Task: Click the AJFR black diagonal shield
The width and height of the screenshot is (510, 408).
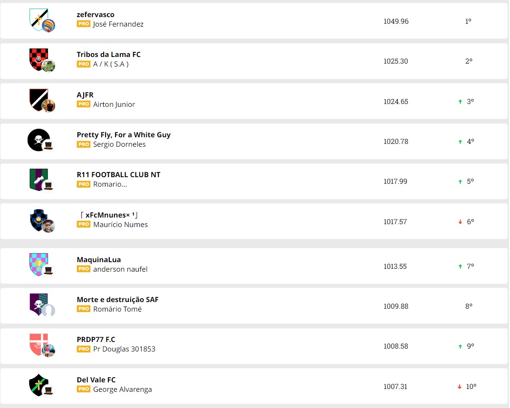Action: click(x=37, y=98)
